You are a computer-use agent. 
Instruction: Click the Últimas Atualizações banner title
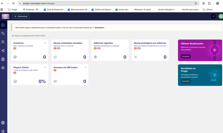(192, 44)
